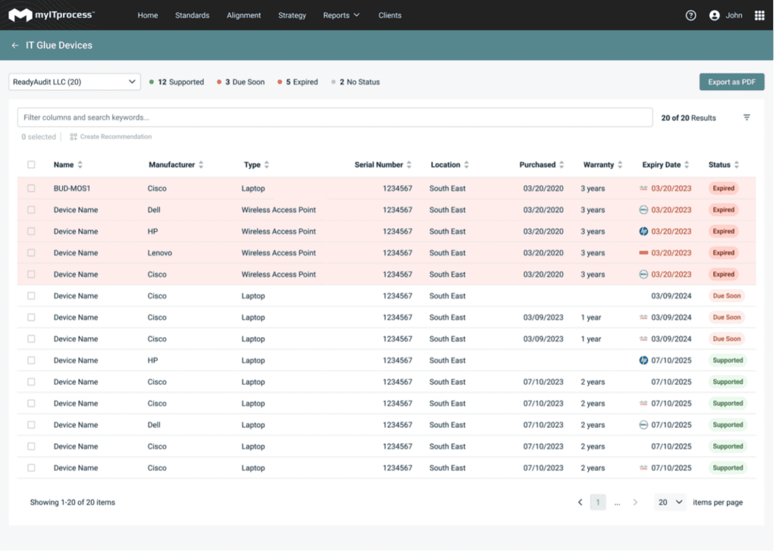Tick the select-all header checkbox

coord(31,164)
